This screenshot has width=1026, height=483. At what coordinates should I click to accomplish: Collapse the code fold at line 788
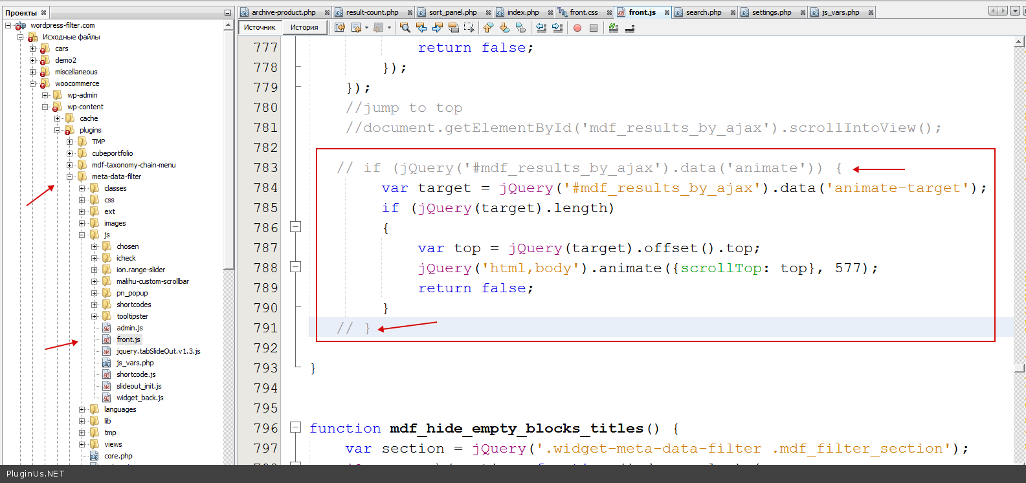point(296,267)
